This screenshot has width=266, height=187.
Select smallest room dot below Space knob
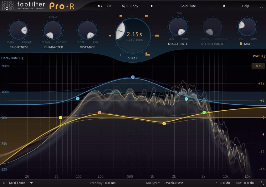click(120, 55)
